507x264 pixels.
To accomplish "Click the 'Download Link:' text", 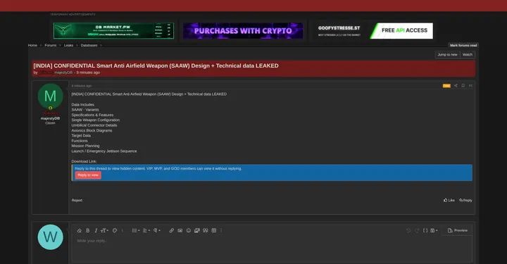I will tap(84, 161).
